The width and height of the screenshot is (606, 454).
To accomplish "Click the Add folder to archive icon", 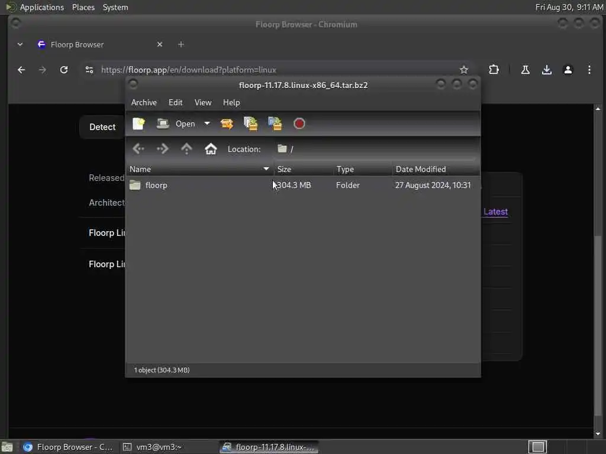I will point(275,124).
